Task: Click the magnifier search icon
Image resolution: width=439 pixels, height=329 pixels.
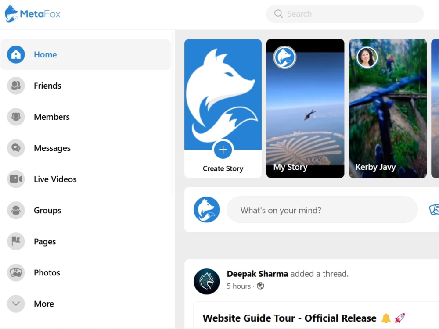Action: point(278,14)
